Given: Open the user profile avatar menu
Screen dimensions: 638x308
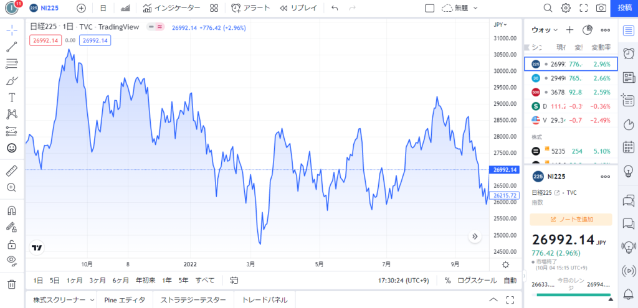Looking at the screenshot, I should coord(12,7).
